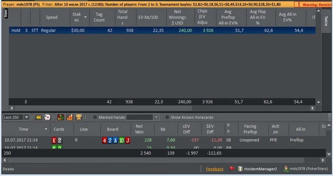Sort by the Tag Count column header

[99, 17]
